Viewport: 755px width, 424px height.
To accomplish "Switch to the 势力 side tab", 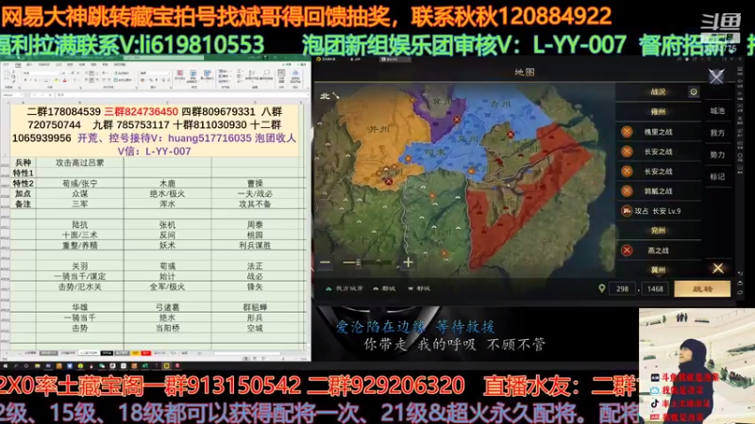I will 717,155.
